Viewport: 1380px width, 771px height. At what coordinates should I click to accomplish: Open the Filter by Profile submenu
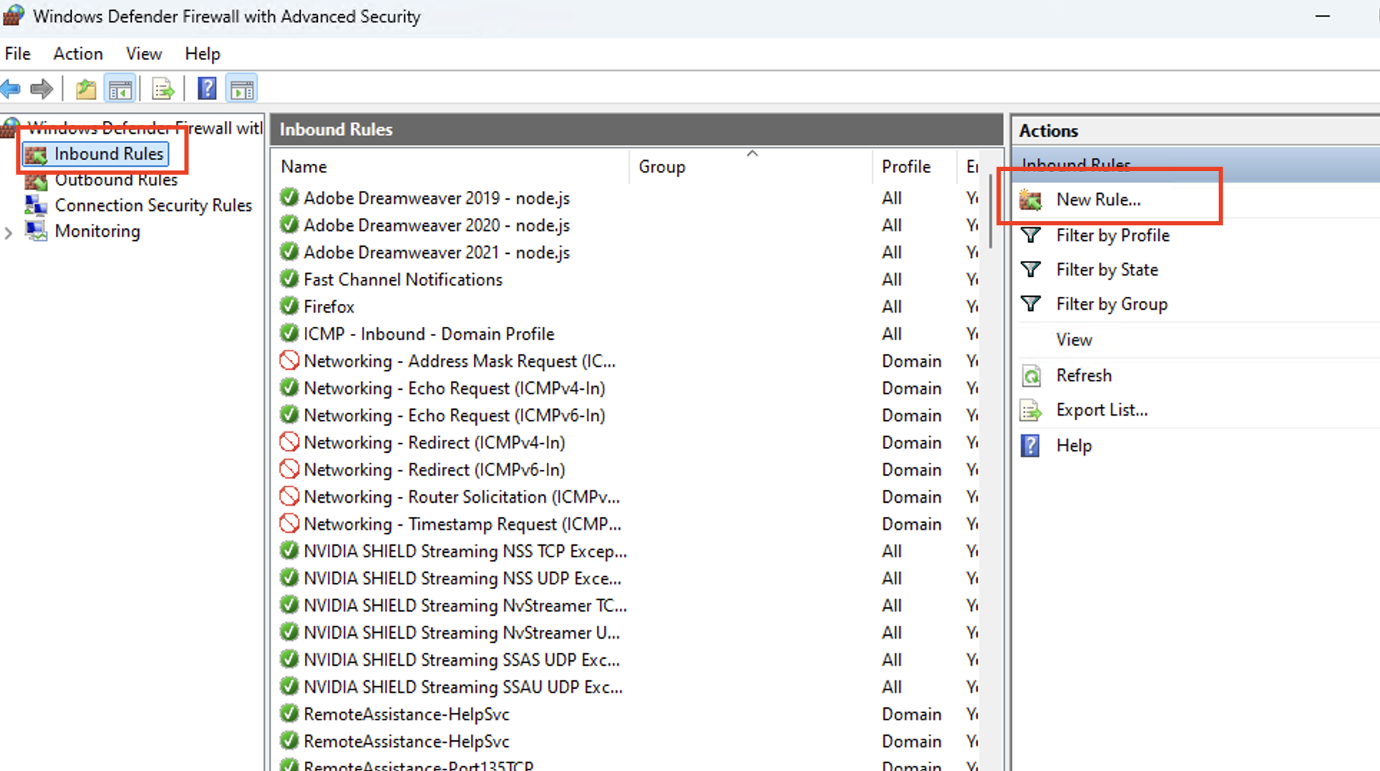1112,235
